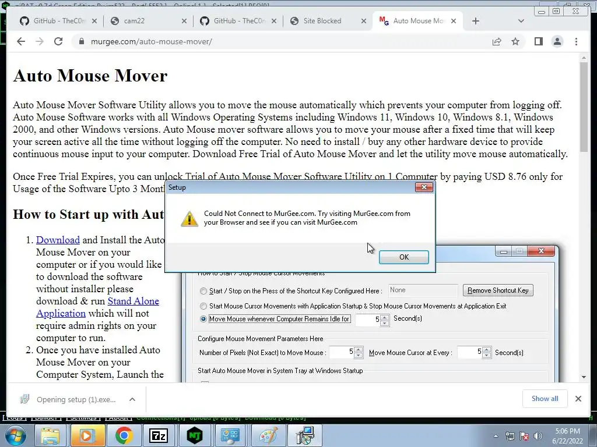Click the shortcut key field showing None
Image resolution: width=597 pixels, height=447 pixels.
pyautogui.click(x=423, y=290)
